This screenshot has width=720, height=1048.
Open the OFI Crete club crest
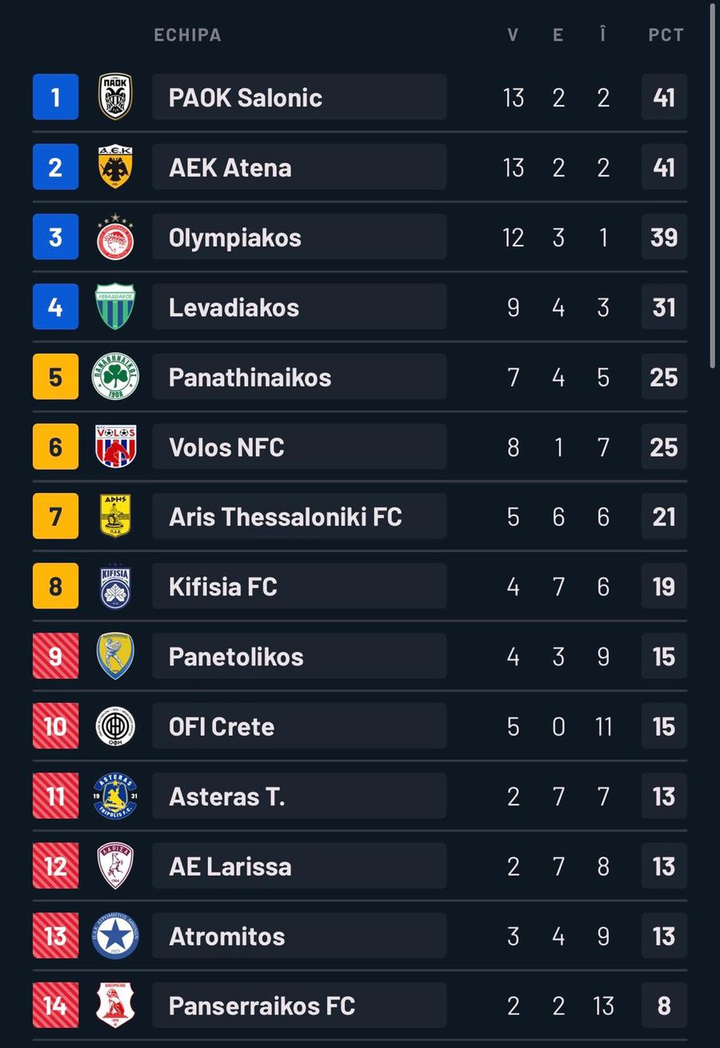tap(114, 725)
